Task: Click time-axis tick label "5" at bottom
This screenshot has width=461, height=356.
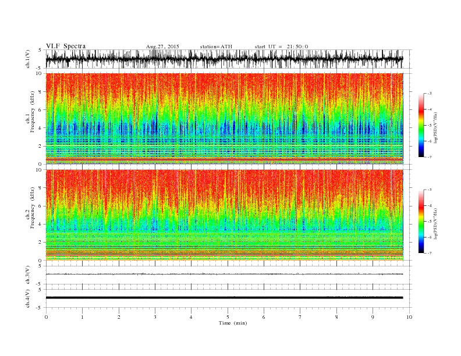Action: [228, 317]
